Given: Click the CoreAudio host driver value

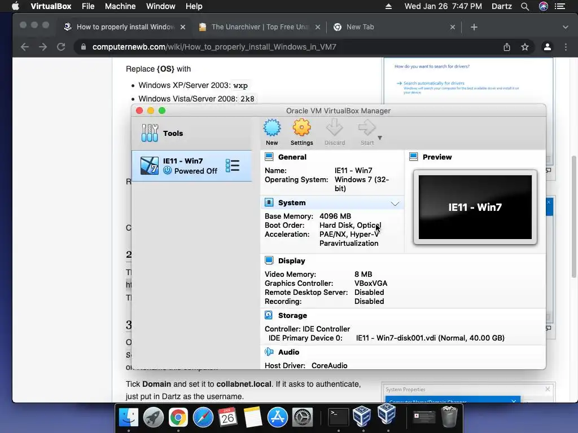Looking at the screenshot, I should click(x=329, y=365).
